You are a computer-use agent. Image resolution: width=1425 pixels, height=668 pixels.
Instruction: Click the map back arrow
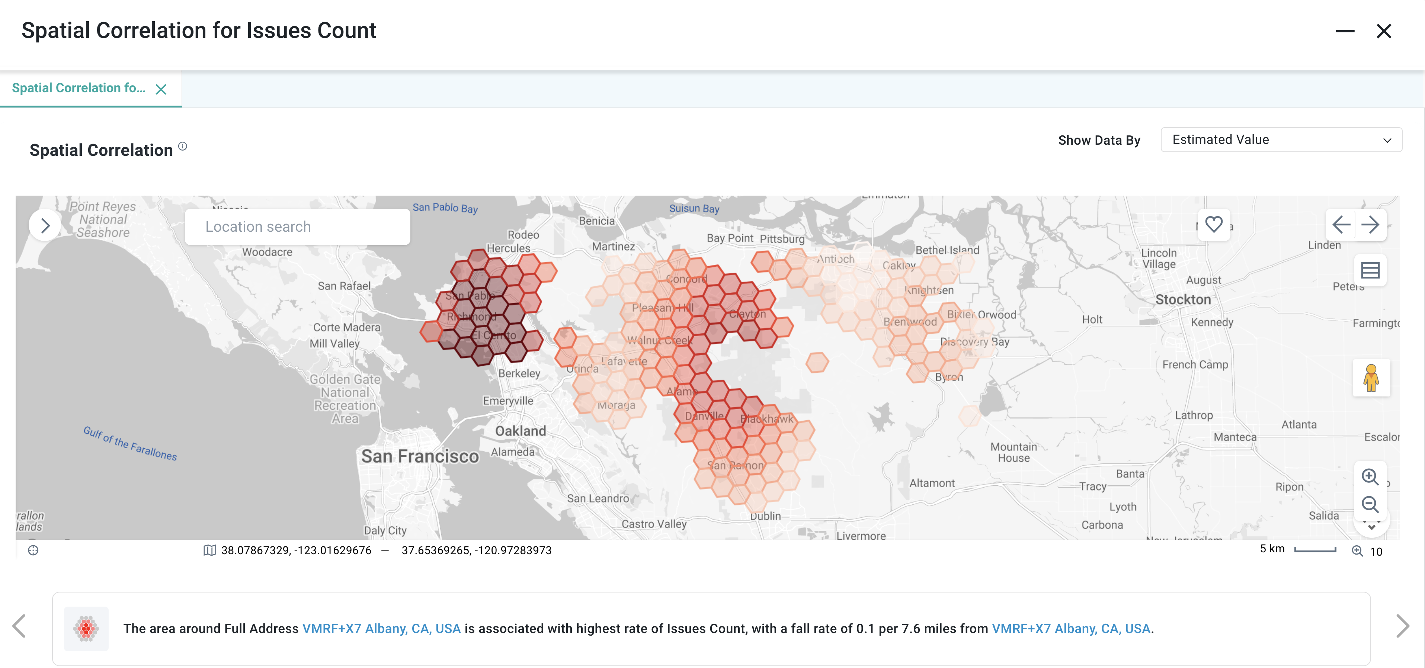[x=1341, y=225]
